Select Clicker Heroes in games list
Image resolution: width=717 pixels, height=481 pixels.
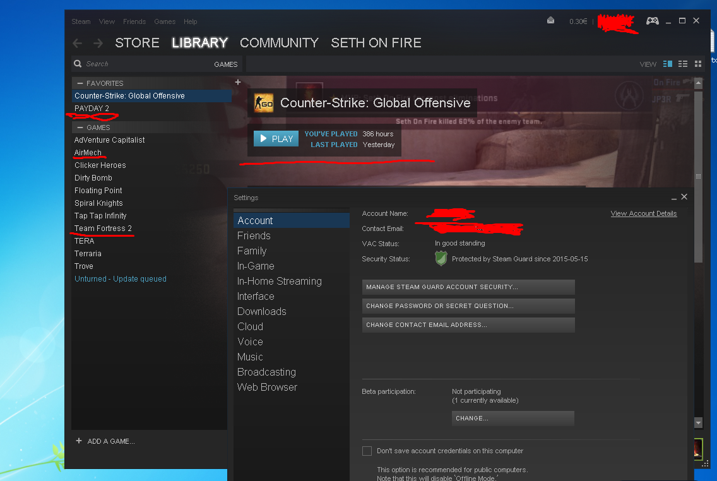coord(100,165)
